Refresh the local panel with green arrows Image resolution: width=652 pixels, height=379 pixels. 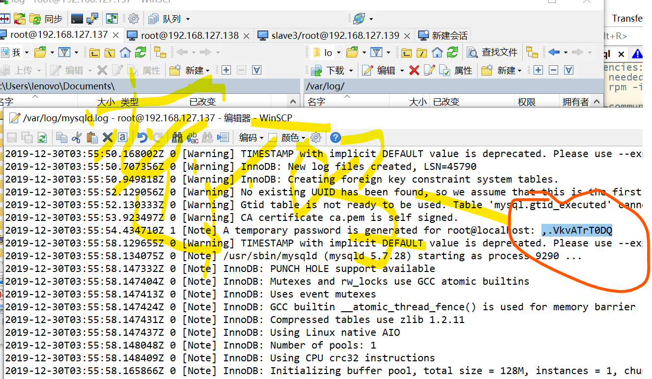(141, 52)
